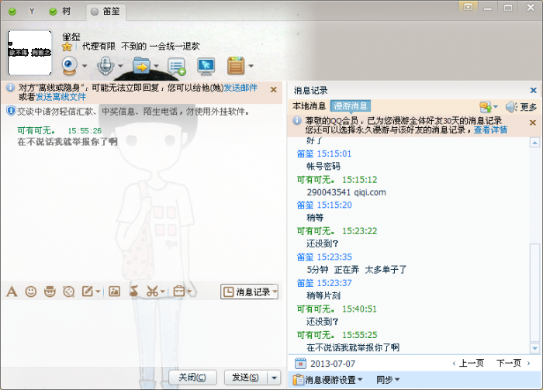Viewport: 543px width, 390px height.
Task: Open the 查看详情 link
Action: (x=490, y=129)
